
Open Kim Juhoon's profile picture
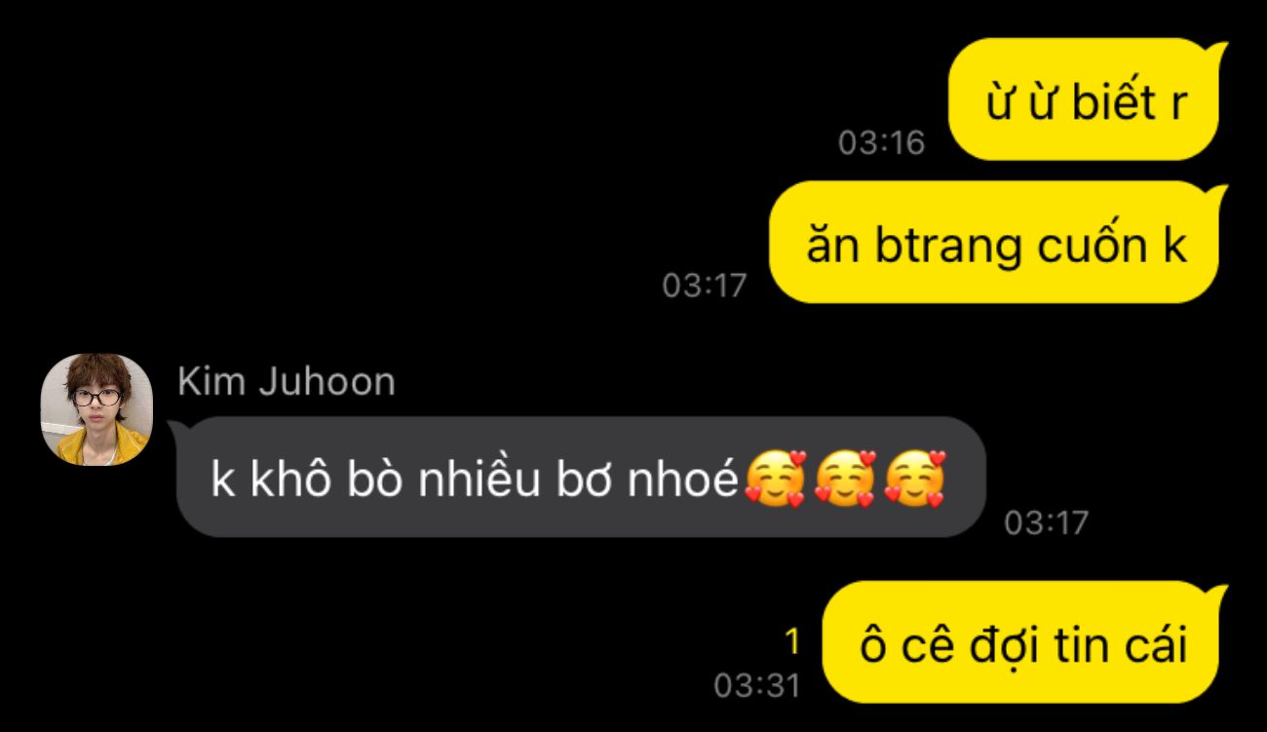pyautogui.click(x=96, y=409)
